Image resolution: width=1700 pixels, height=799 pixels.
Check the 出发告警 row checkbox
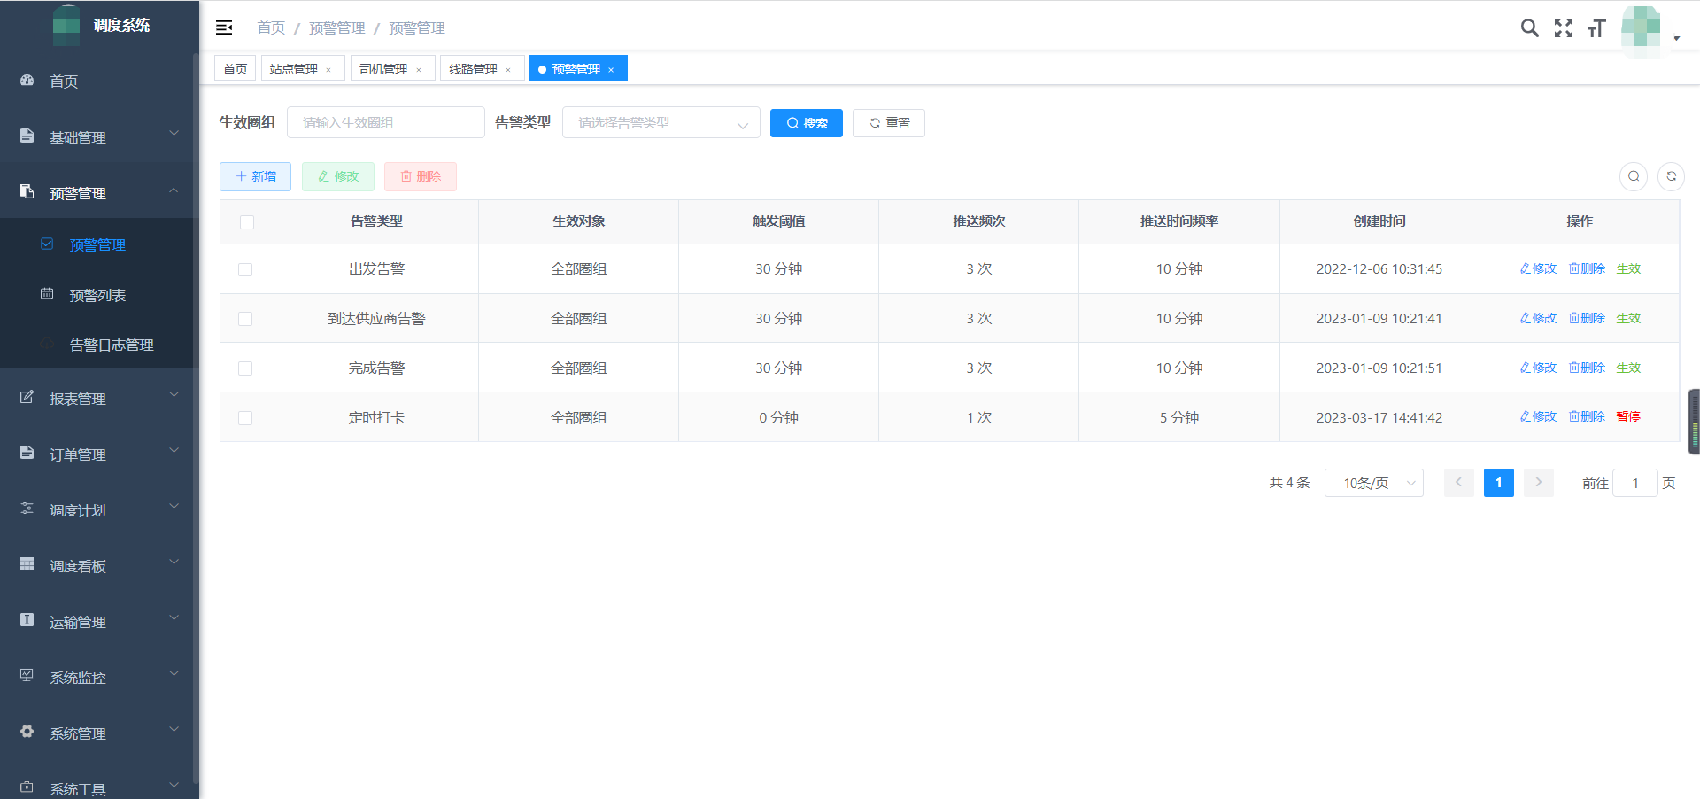(x=245, y=269)
